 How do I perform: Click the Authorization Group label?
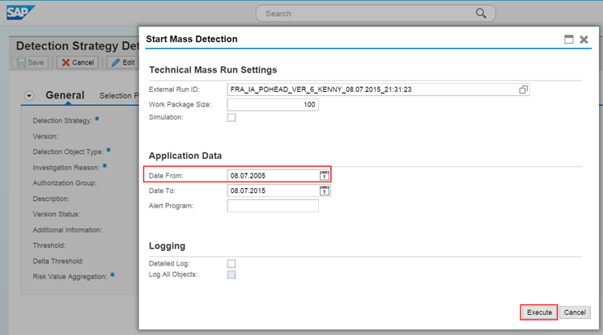pyautogui.click(x=65, y=183)
